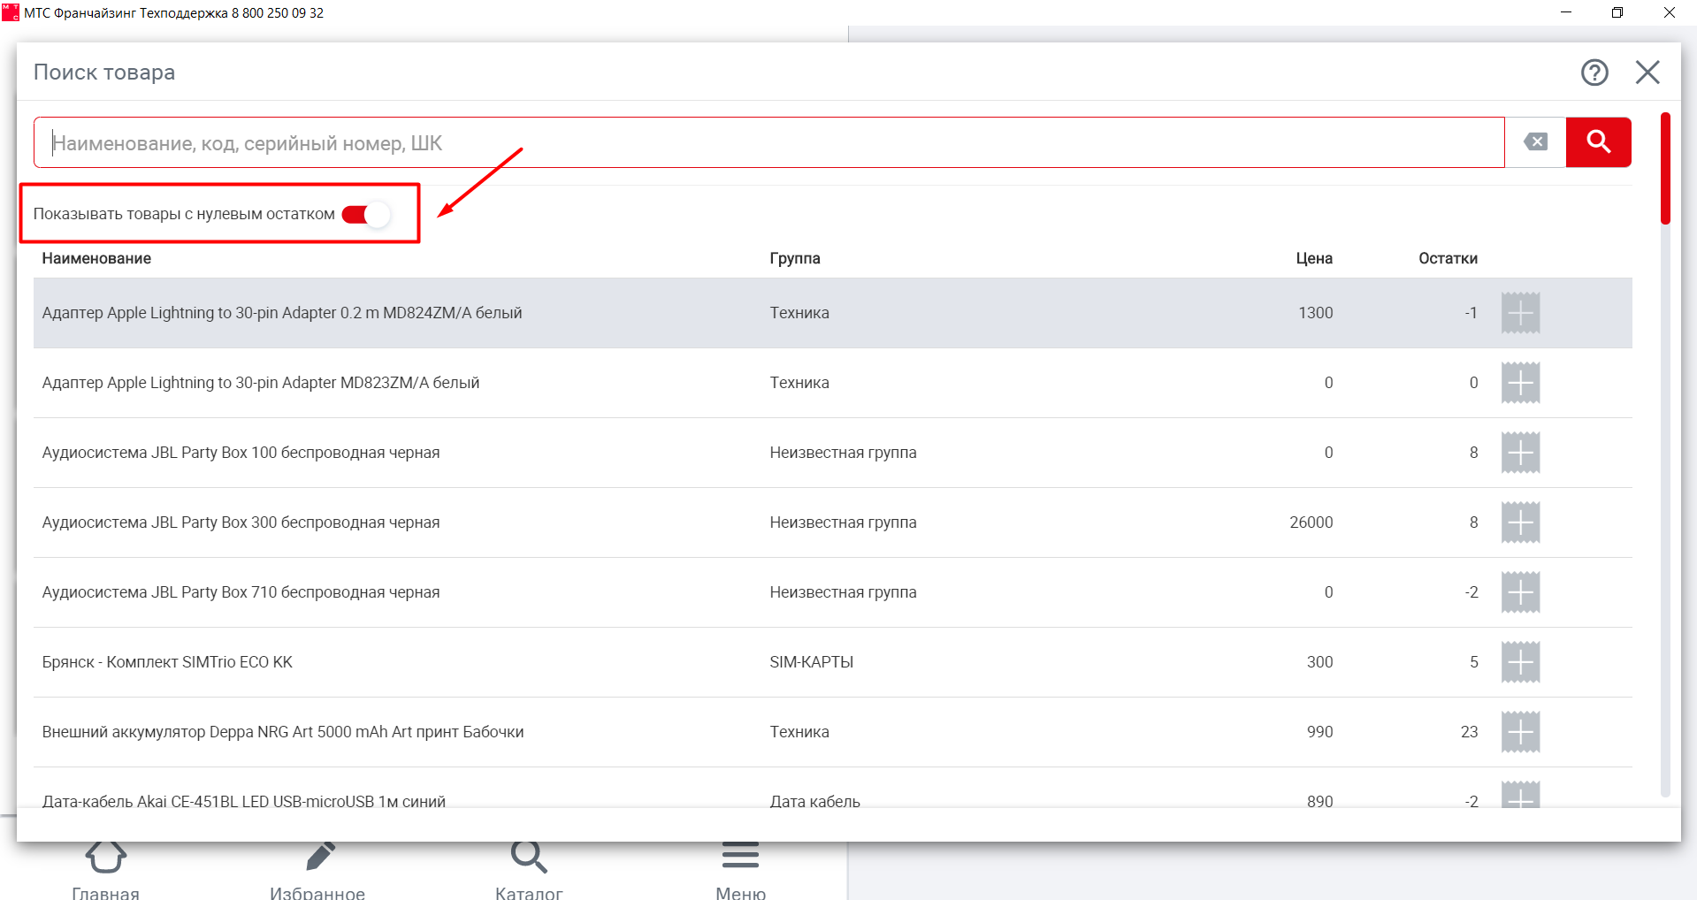This screenshot has width=1697, height=900.
Task: Click the red search magnifier button
Action: click(1598, 141)
